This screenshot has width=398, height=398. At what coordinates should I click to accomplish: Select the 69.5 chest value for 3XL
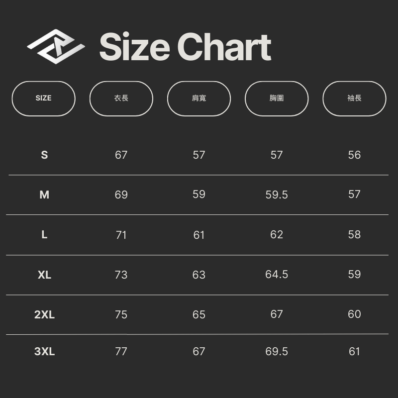[277, 351]
